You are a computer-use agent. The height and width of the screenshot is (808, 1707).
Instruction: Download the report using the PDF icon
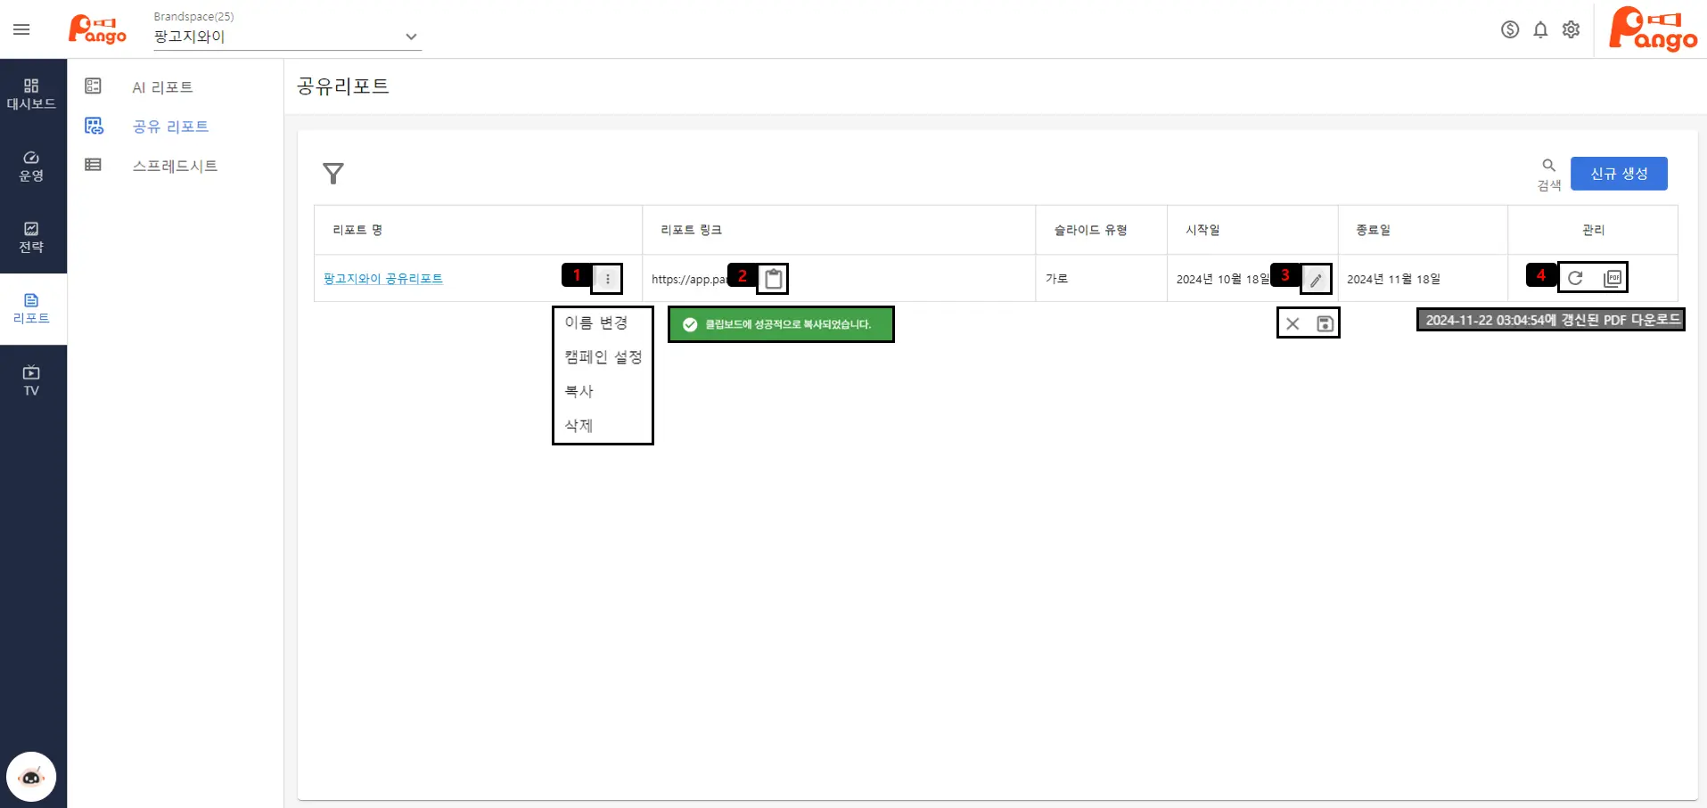[1612, 278]
